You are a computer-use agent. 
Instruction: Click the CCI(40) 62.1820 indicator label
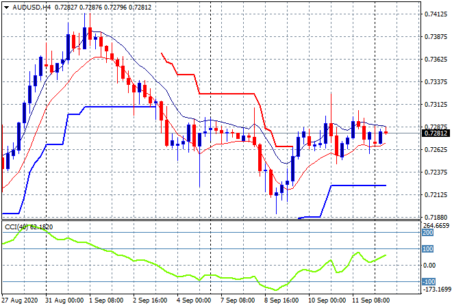tap(29, 227)
